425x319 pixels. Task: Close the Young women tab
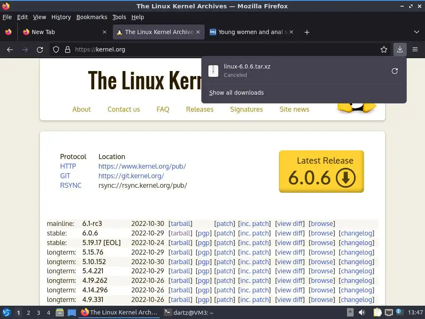pyautogui.click(x=291, y=32)
